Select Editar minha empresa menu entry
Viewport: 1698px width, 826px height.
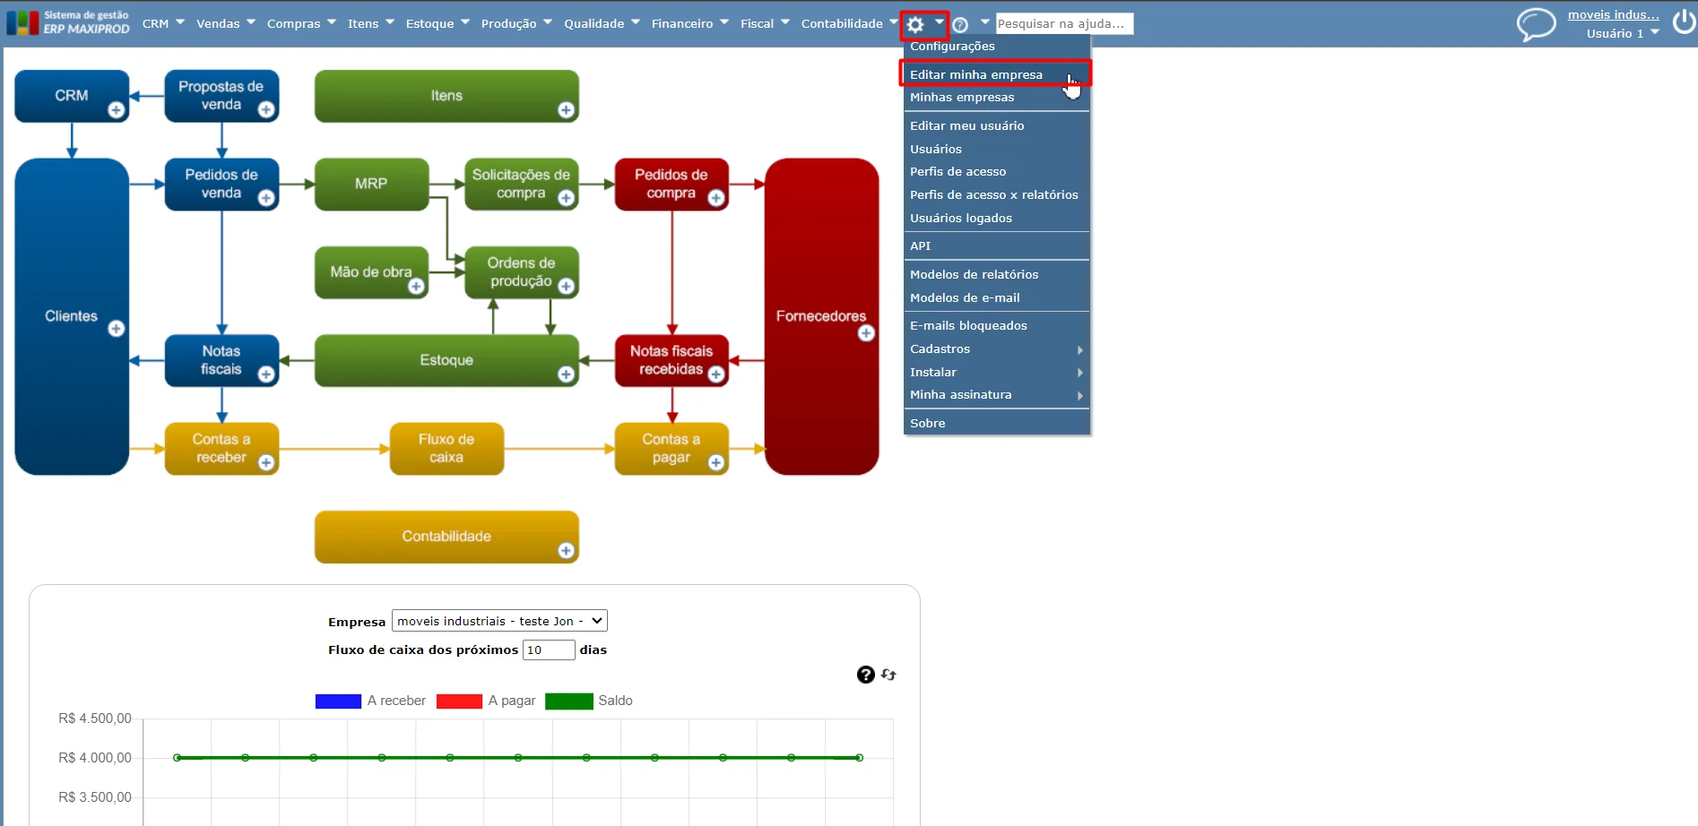996,74
